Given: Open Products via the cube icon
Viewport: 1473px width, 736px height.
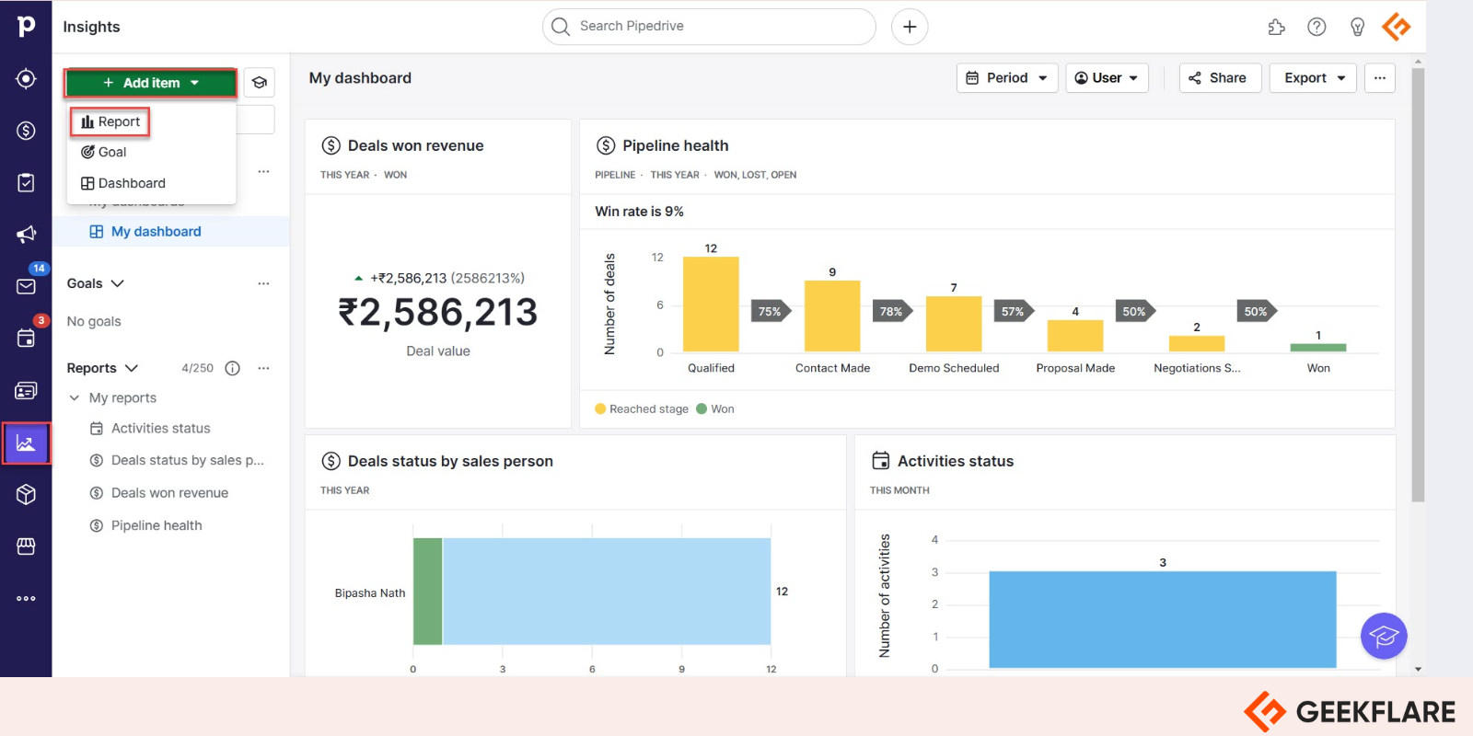Looking at the screenshot, I should coord(26,494).
